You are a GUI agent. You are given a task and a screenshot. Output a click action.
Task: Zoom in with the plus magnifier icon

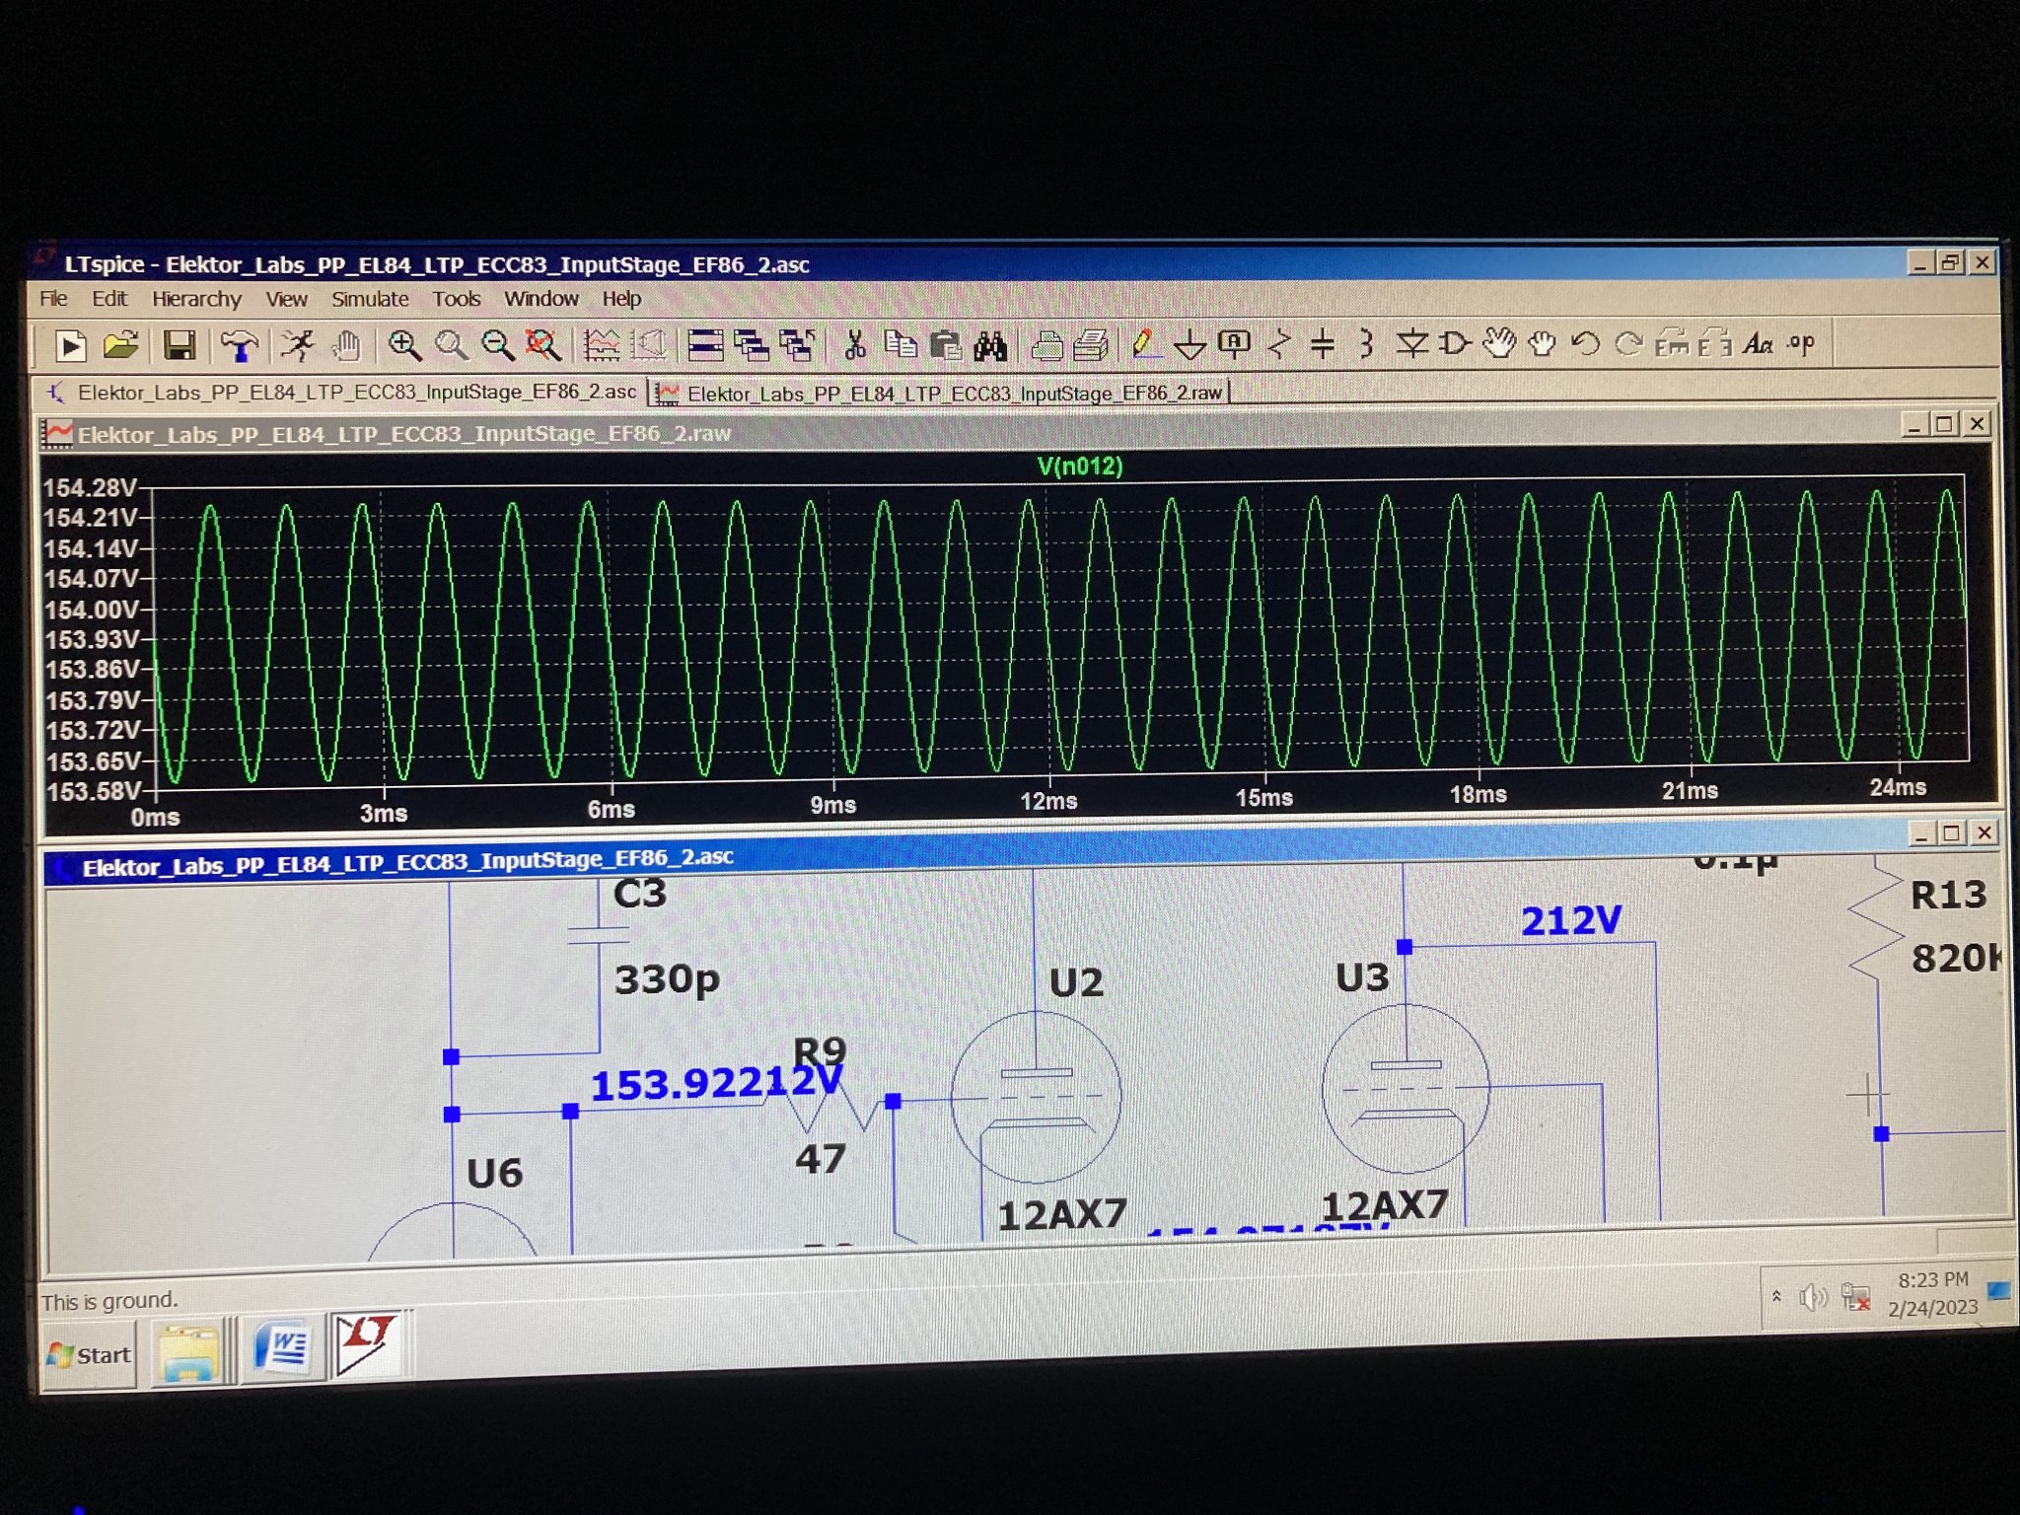[404, 345]
